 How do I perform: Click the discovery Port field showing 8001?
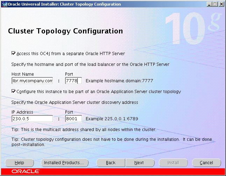click(73, 118)
